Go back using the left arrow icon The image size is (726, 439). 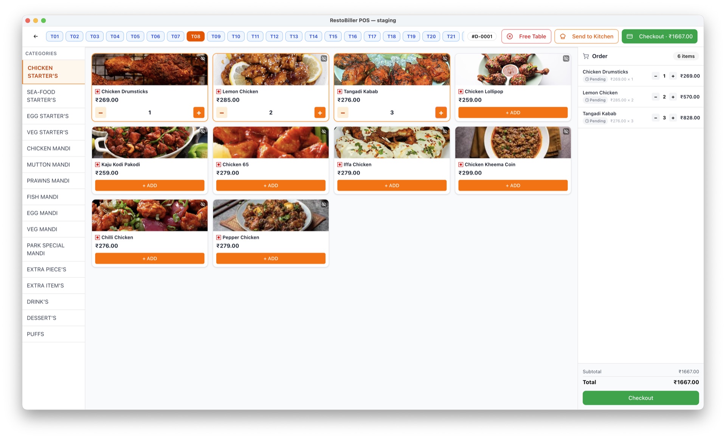click(36, 36)
